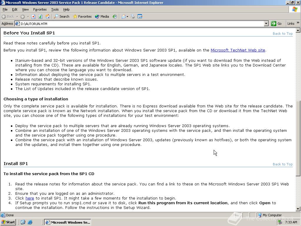Click the Windows flag logo throbber
The image size is (301, 226).
295,9
